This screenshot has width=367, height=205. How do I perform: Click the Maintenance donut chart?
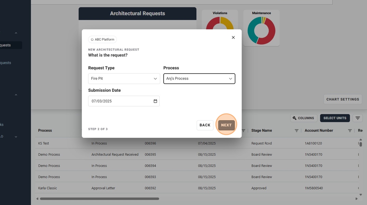pos(261,31)
